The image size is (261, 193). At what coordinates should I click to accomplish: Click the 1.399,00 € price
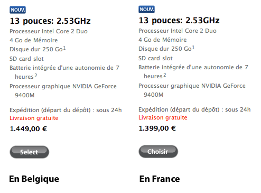157,128
